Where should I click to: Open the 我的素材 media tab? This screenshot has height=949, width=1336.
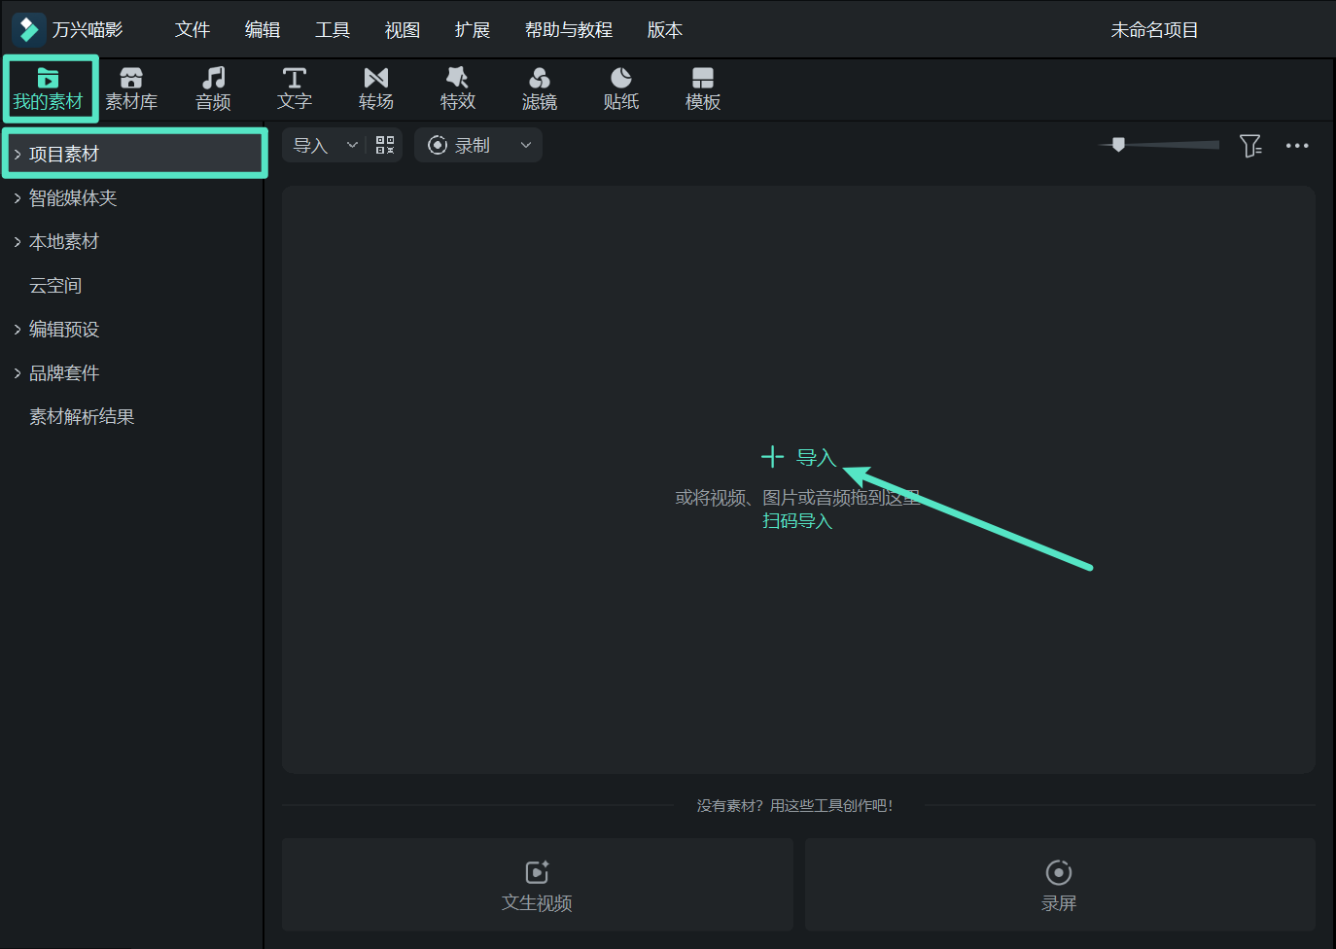click(49, 88)
